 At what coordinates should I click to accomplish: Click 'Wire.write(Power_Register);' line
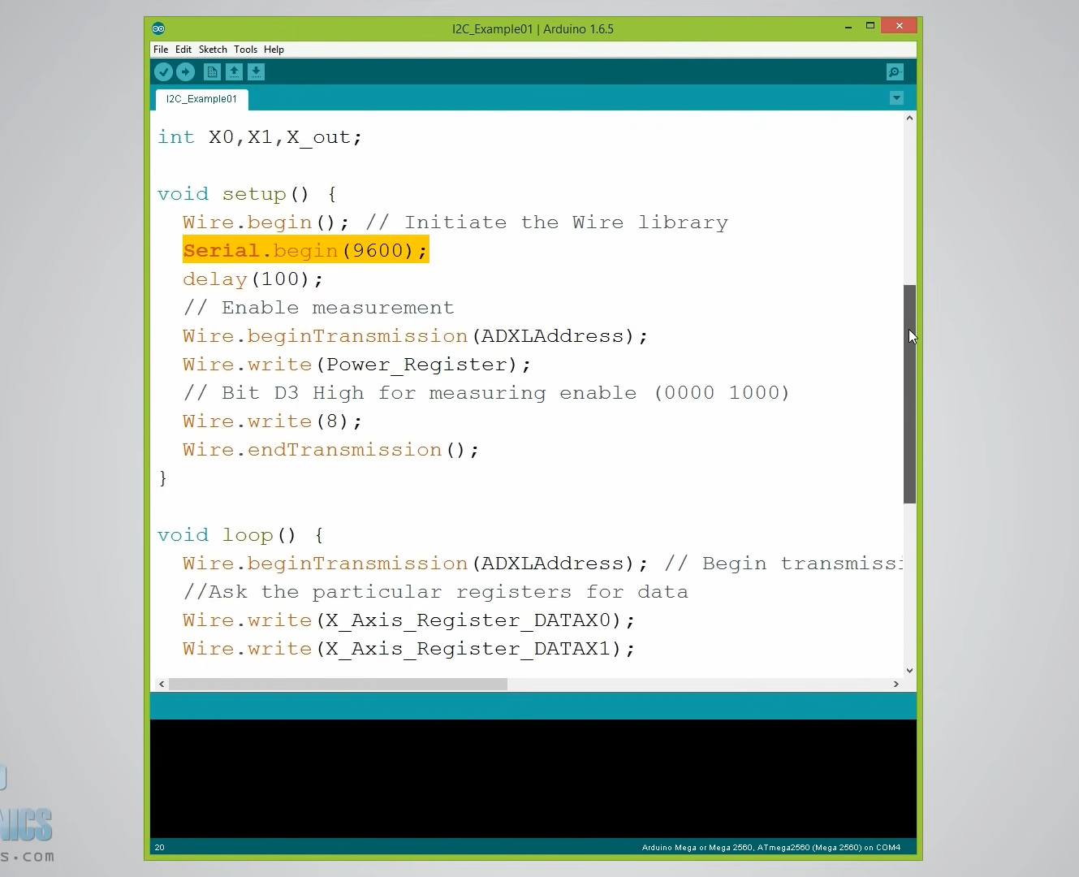click(357, 365)
